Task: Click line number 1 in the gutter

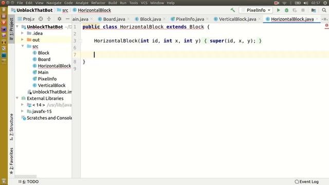Action: [75, 27]
